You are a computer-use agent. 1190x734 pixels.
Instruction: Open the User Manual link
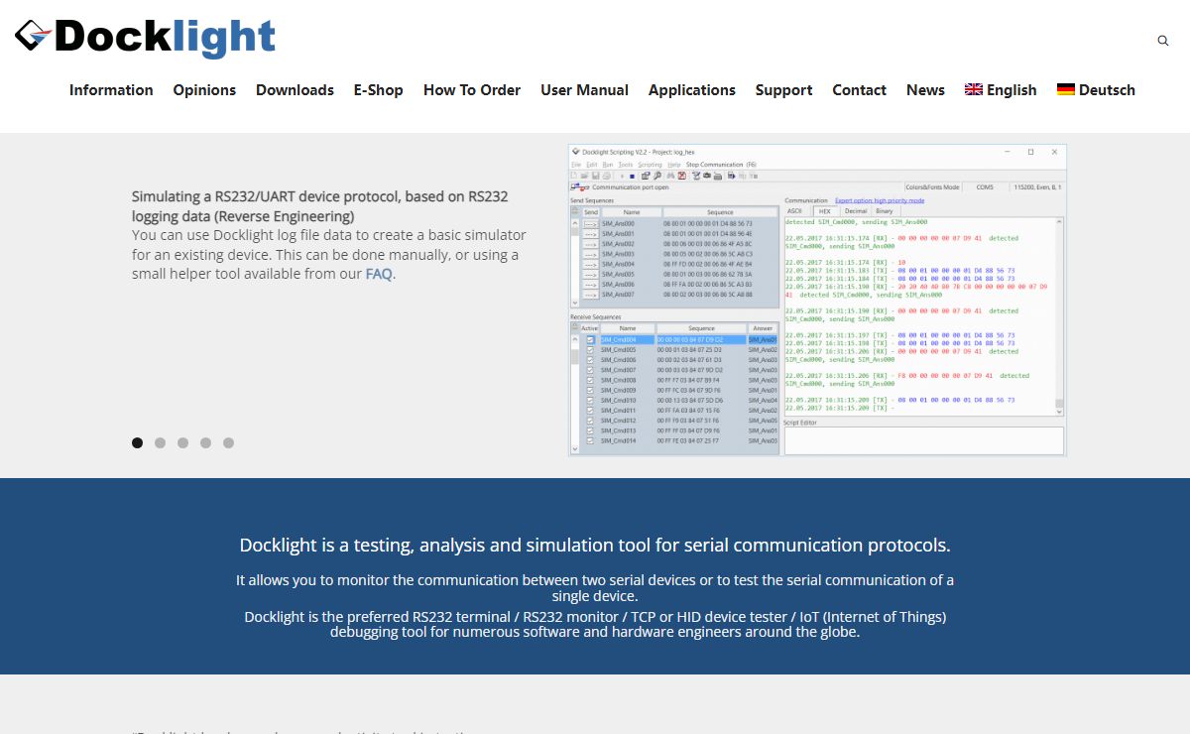(x=584, y=90)
